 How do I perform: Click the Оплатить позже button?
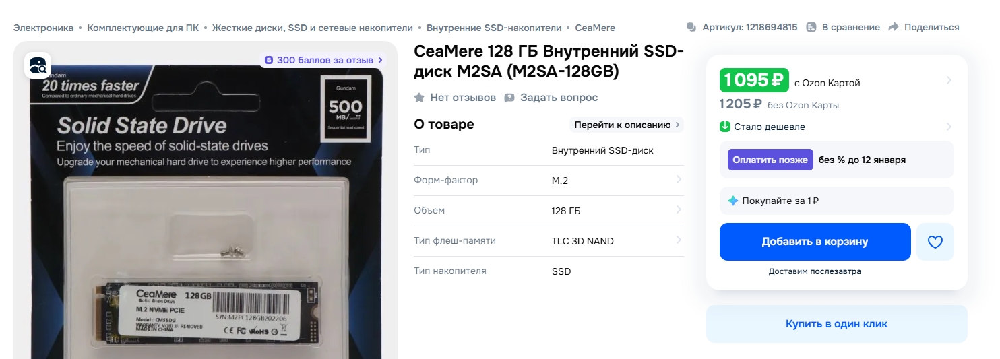770,160
